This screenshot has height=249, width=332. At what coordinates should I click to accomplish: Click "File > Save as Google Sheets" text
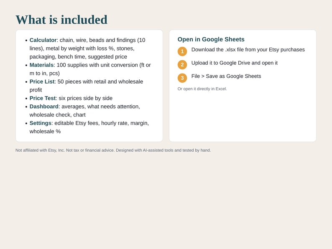pos(226,76)
